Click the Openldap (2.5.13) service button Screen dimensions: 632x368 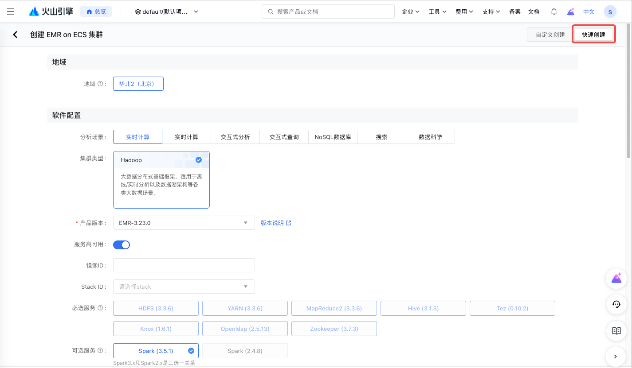pos(245,329)
